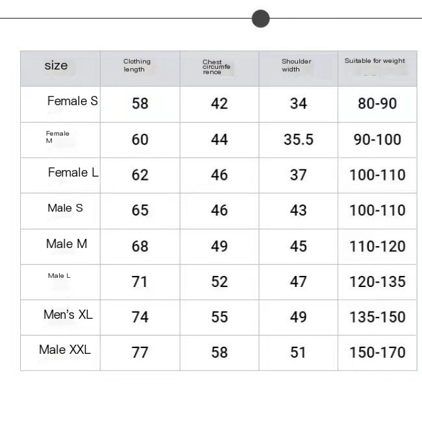
Task: Select the 'Male M' row label
Action: coord(66,244)
